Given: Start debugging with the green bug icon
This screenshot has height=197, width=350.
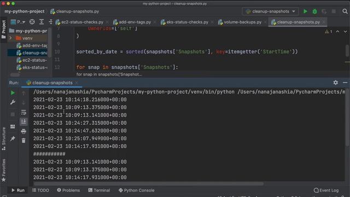Looking at the screenshot, I should coord(315,11).
